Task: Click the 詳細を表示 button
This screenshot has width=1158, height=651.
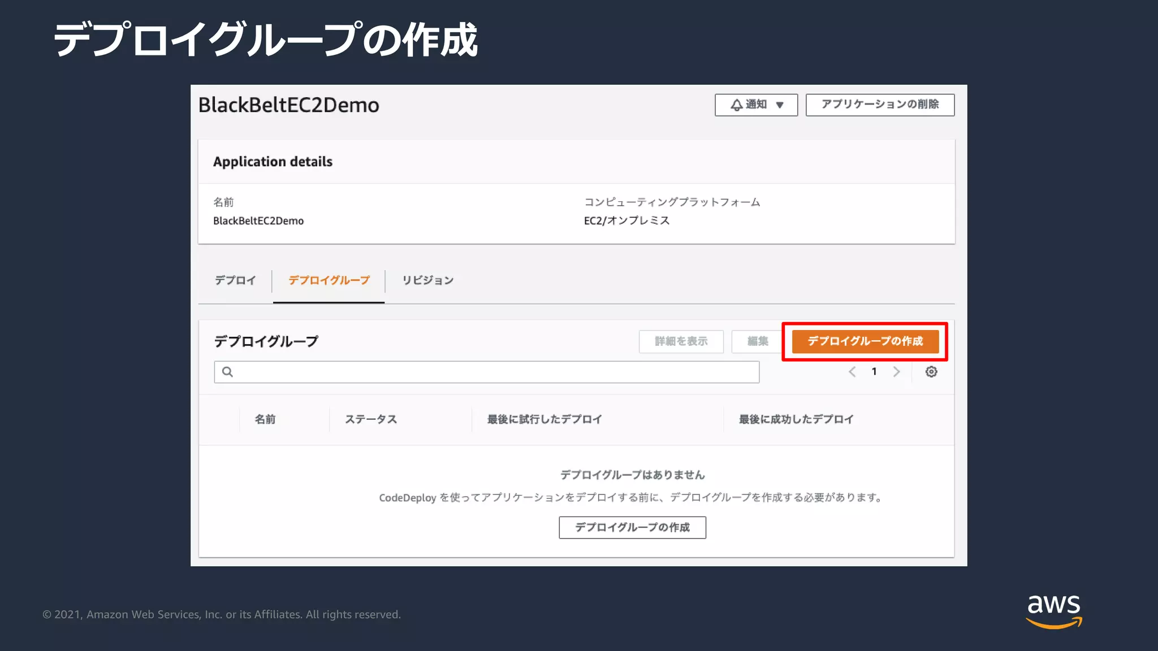Action: point(681,341)
